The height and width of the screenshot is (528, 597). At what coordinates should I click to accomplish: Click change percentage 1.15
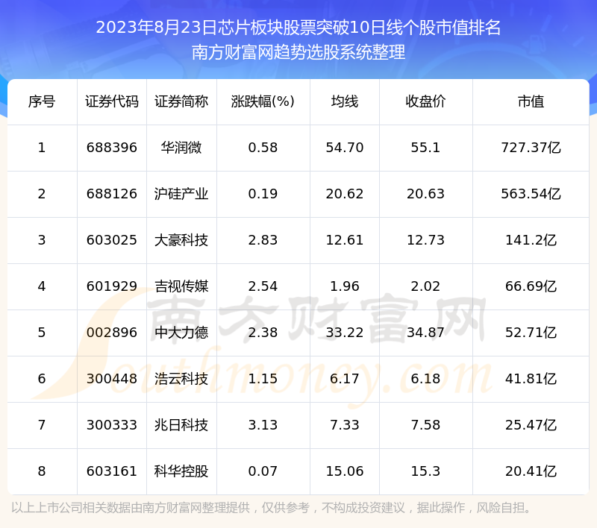click(x=263, y=379)
